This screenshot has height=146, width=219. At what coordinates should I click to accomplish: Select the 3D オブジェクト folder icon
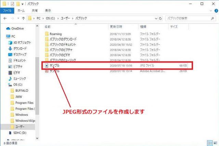pyautogui.click(x=10, y=42)
